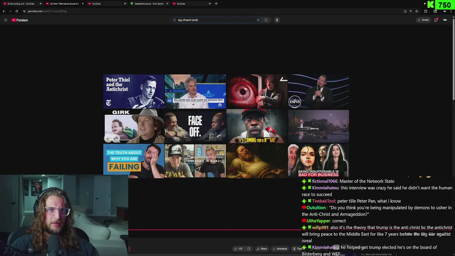This screenshot has height=256, width=455.
Task: Click chat username Outuition
Action: click(x=316, y=208)
